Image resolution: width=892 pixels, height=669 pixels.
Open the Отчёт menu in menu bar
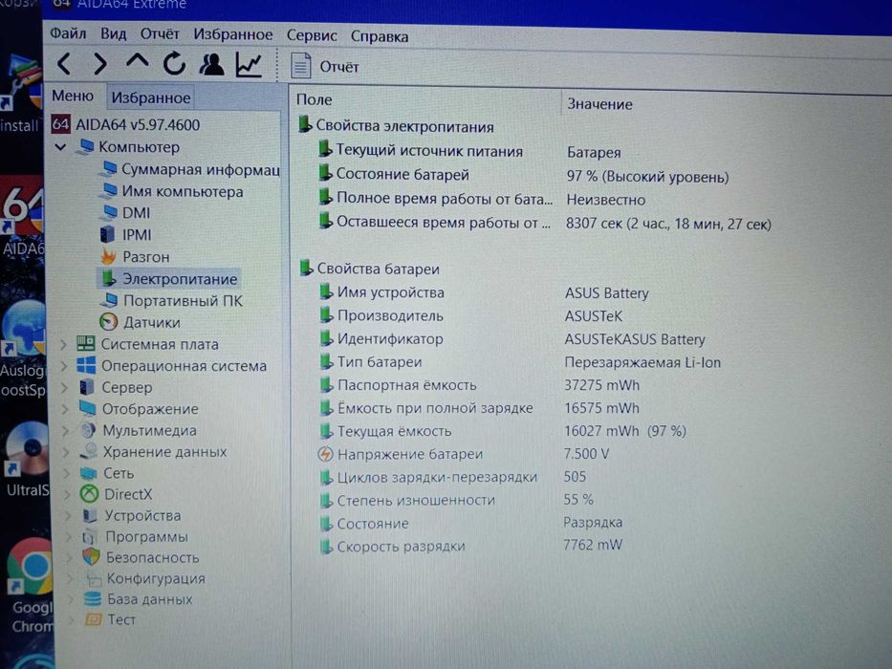click(160, 34)
